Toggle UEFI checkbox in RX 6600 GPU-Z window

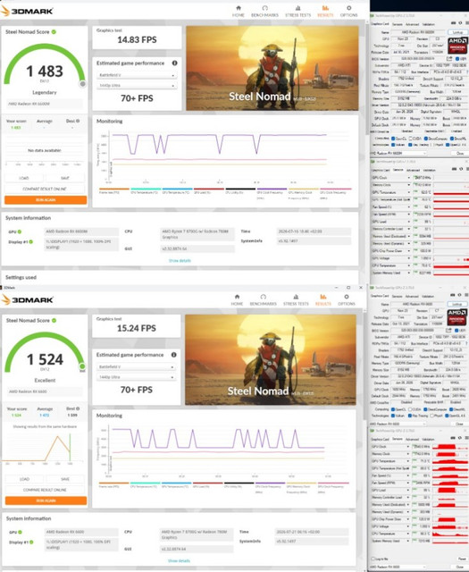click(457, 330)
